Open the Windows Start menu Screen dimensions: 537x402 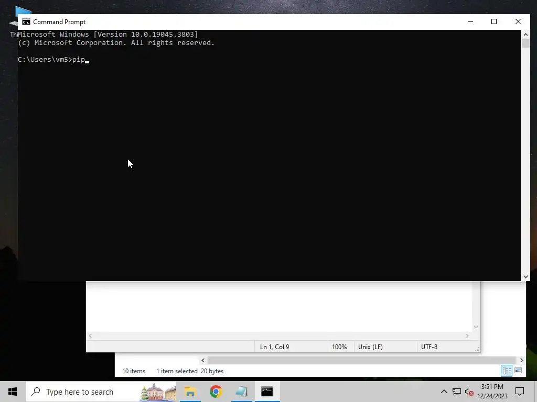tap(13, 392)
